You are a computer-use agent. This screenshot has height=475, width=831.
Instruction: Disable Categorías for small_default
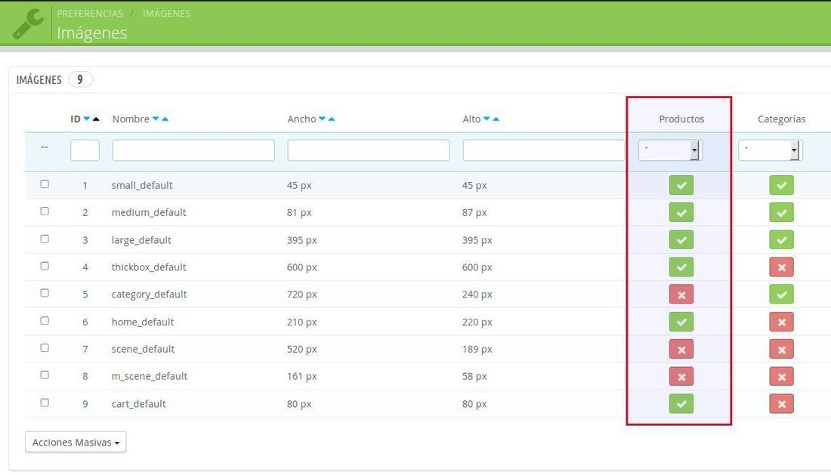click(781, 185)
